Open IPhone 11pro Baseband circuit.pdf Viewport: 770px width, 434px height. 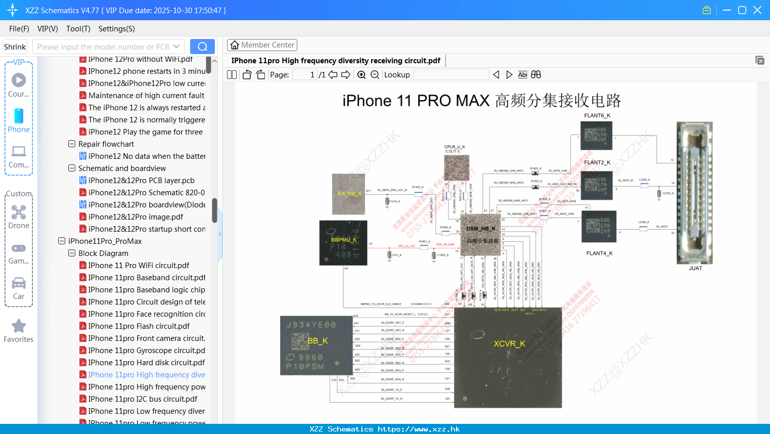point(143,278)
